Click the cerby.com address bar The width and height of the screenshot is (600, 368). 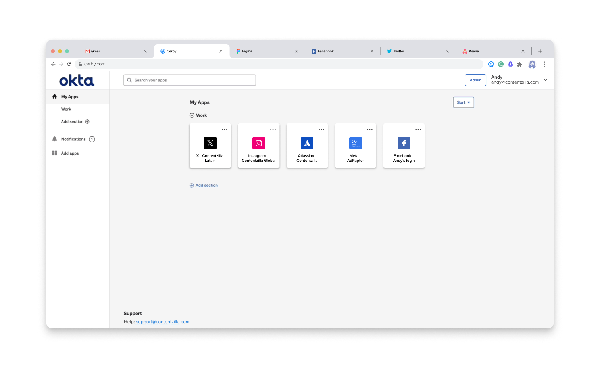(x=279, y=64)
